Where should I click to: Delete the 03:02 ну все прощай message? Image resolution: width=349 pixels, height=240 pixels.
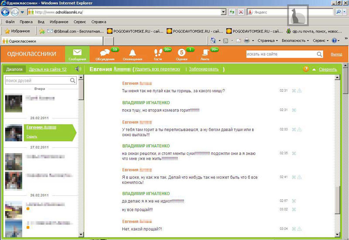tap(294, 210)
